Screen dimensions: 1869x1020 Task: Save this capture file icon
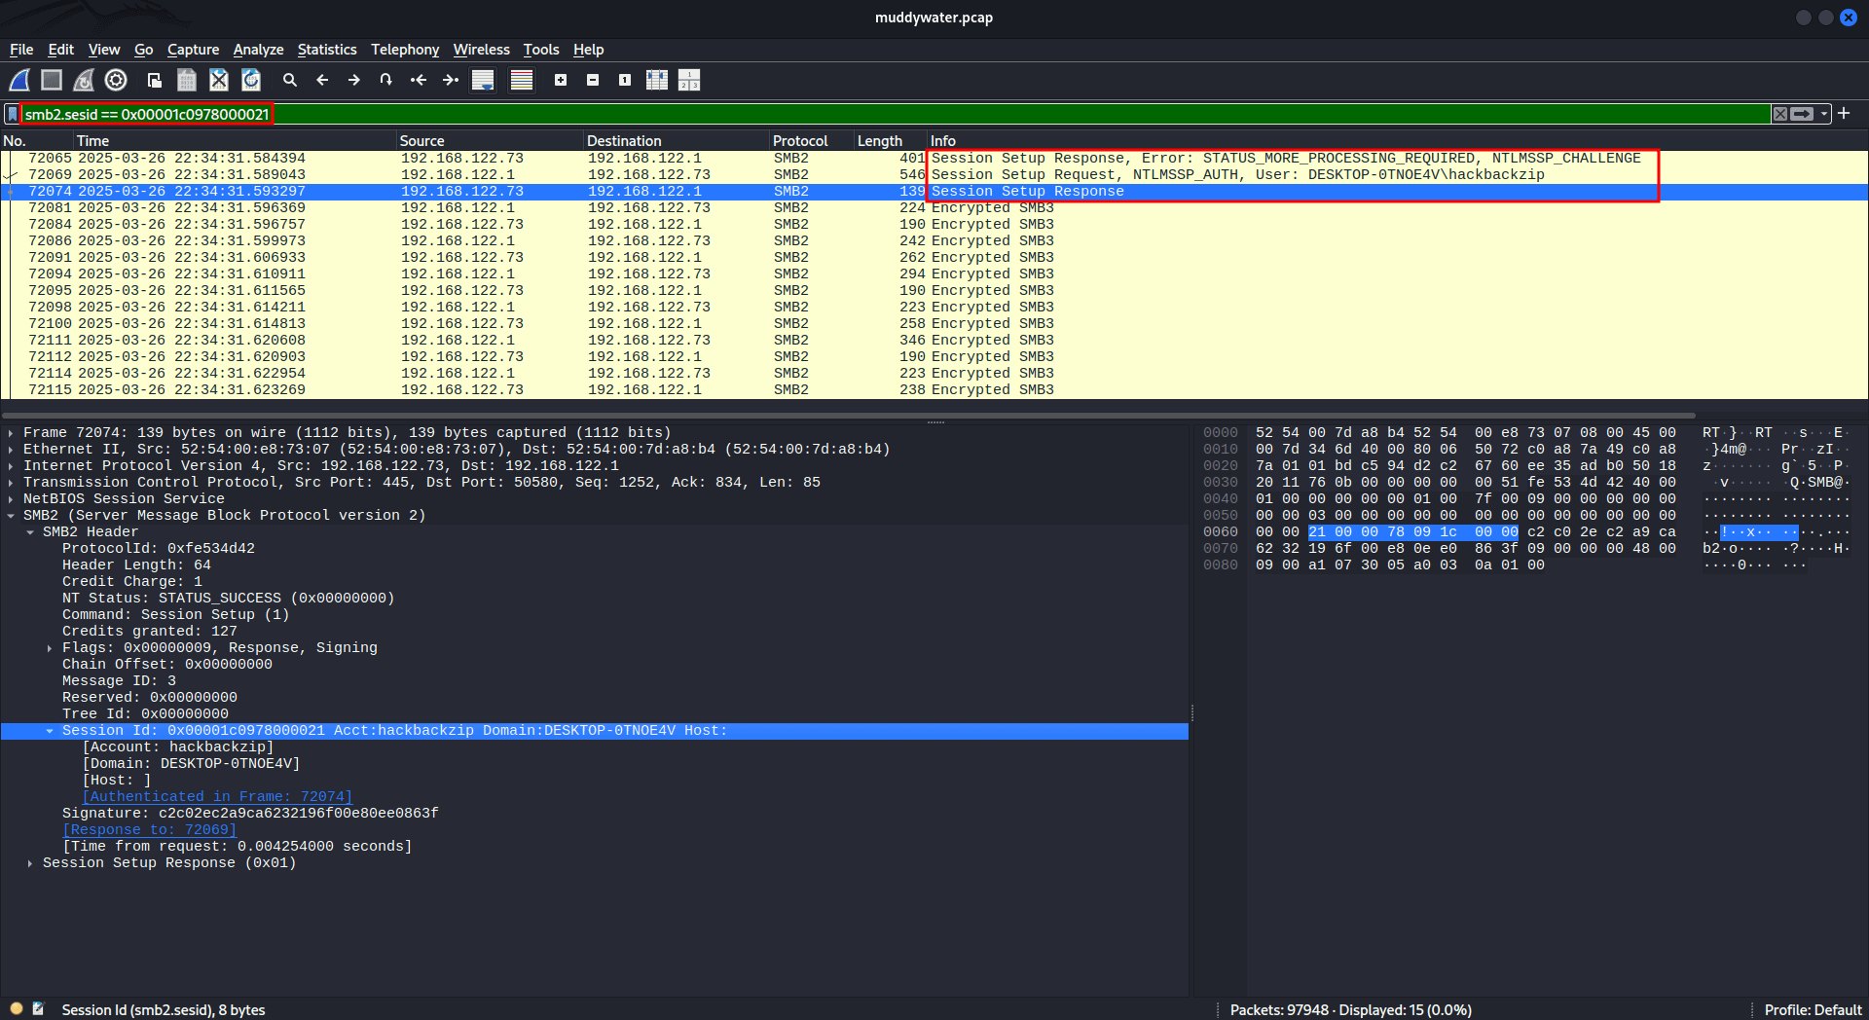187,80
